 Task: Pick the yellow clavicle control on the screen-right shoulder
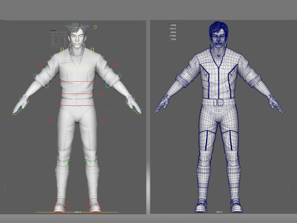click(93, 53)
